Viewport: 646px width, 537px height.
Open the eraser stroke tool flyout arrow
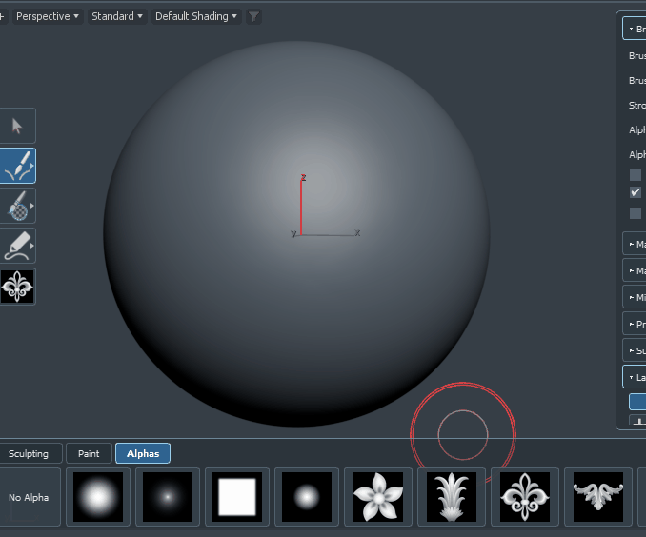pos(32,246)
